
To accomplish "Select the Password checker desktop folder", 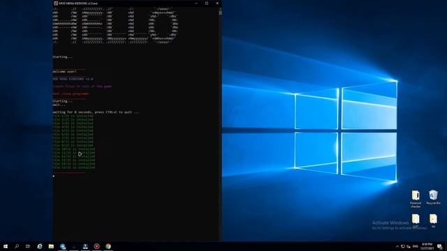I will click(416, 199).
